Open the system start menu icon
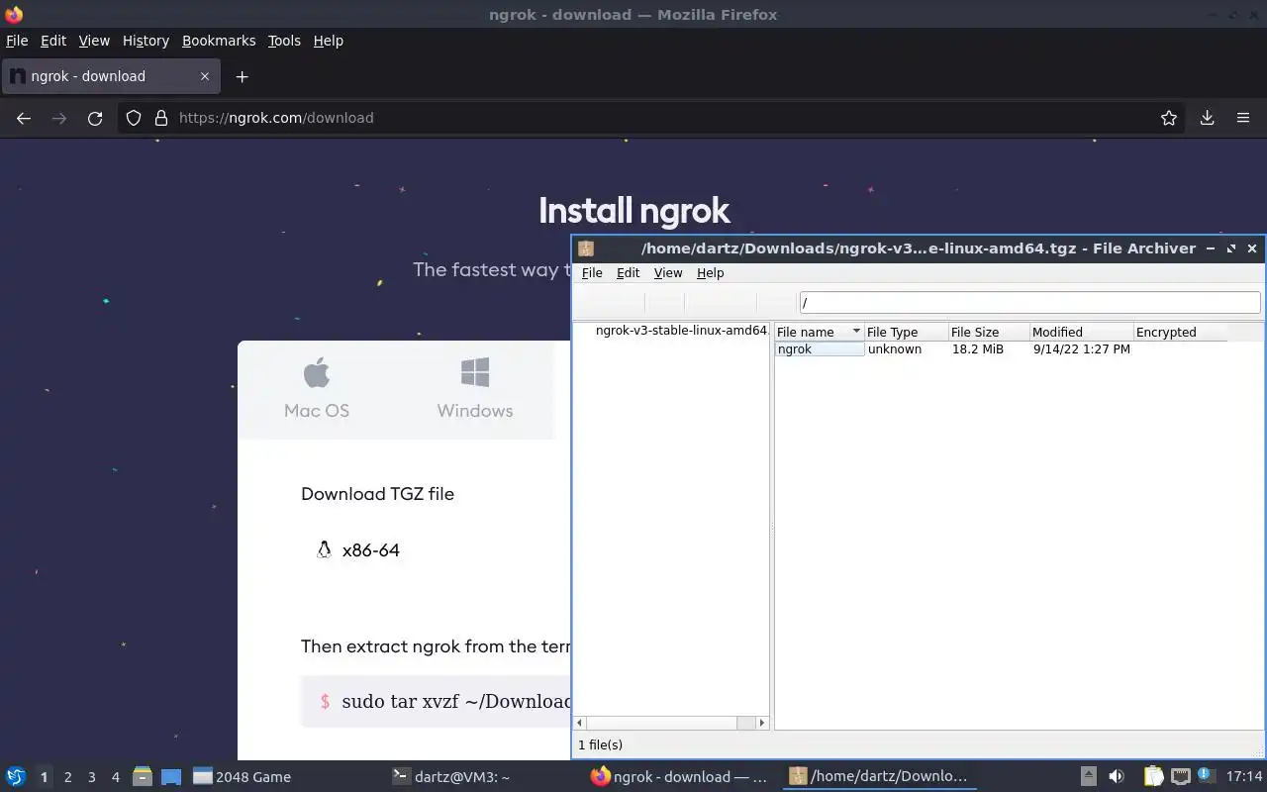 [16, 777]
